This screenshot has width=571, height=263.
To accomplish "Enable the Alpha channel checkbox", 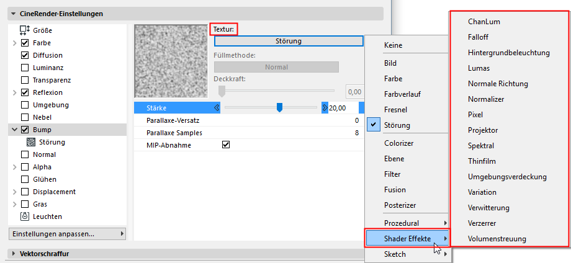I will [25, 167].
